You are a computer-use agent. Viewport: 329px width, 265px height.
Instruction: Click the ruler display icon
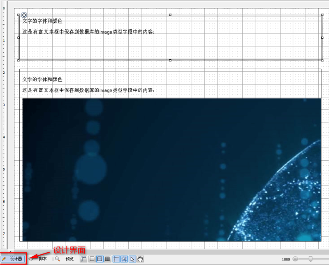pos(83,259)
